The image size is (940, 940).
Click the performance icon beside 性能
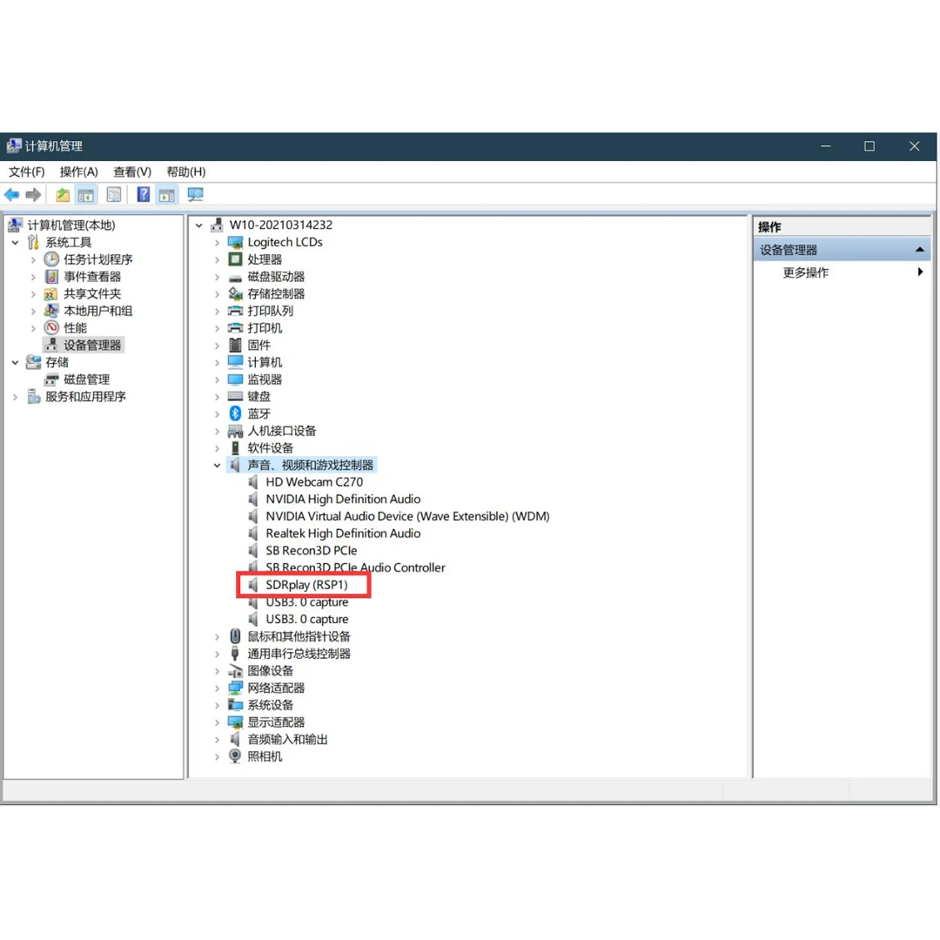pyautogui.click(x=51, y=328)
